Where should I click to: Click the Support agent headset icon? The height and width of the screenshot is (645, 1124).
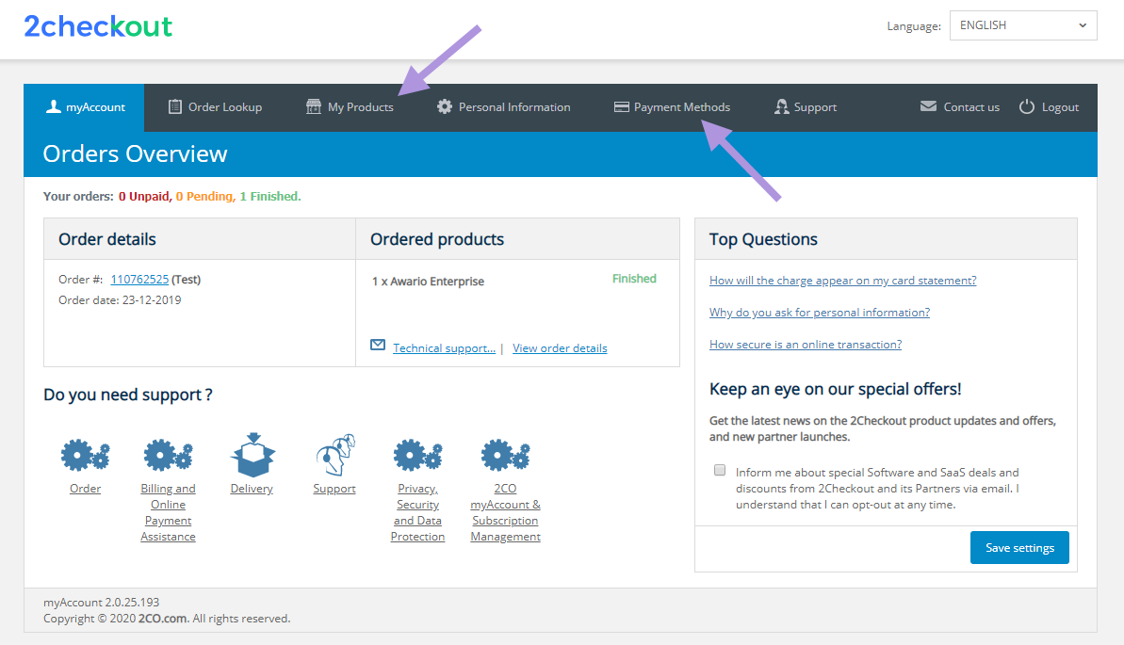(335, 455)
